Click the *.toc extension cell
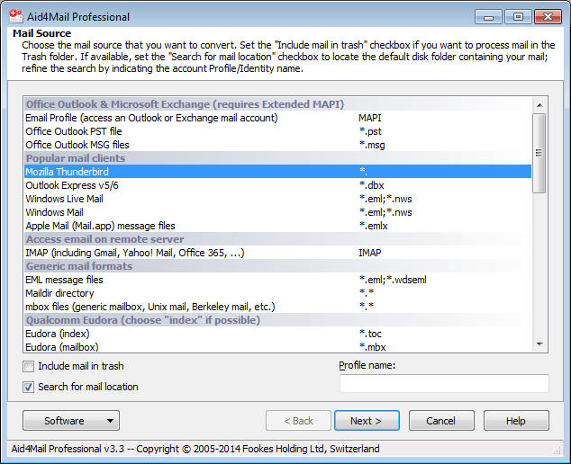The height and width of the screenshot is (464, 571). pos(370,333)
